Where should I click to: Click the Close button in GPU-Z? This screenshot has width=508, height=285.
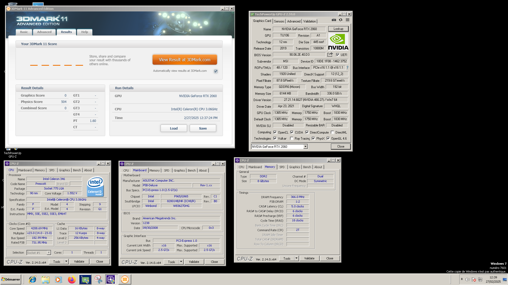click(341, 146)
